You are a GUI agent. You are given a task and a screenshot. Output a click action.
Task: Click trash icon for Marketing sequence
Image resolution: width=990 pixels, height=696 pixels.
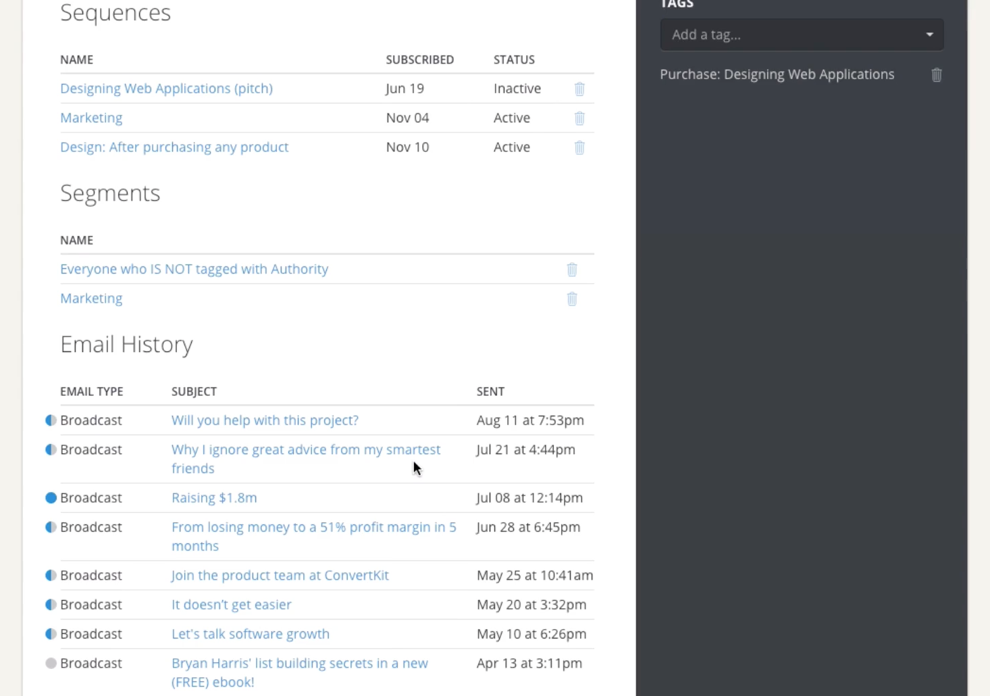[579, 118]
